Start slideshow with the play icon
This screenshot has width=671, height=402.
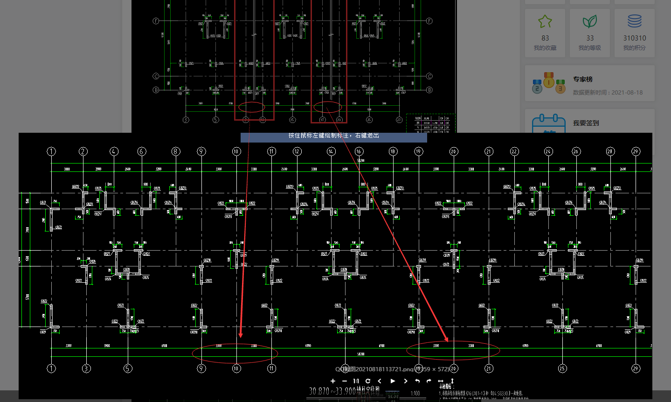click(x=393, y=381)
